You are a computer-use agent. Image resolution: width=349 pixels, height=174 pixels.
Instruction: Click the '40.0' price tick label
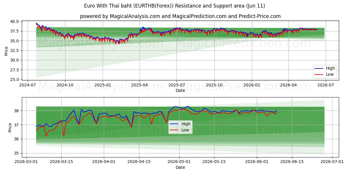pyautogui.click(x=15, y=21)
